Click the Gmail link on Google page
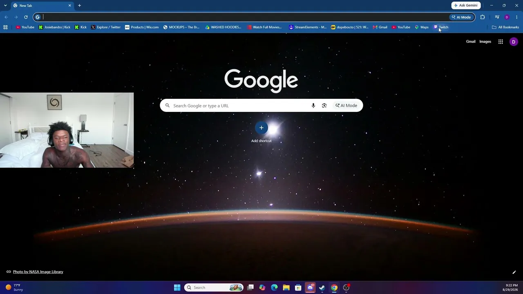 coord(471,42)
